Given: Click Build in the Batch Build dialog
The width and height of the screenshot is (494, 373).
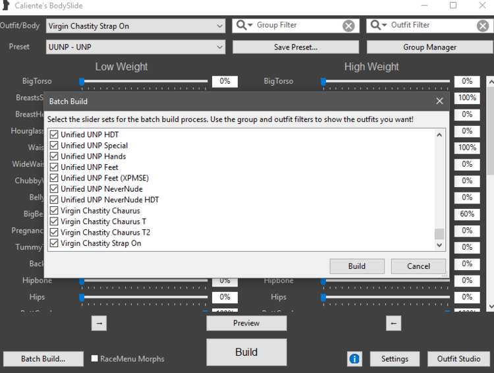Looking at the screenshot, I should [x=357, y=266].
